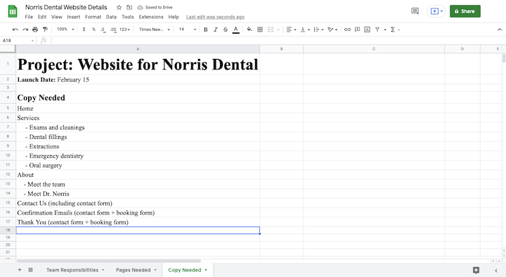This screenshot has width=506, height=277.
Task: Open comment history icon near Share
Action: point(415,11)
